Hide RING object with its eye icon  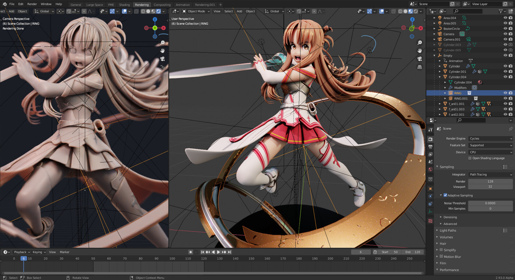tap(505, 93)
